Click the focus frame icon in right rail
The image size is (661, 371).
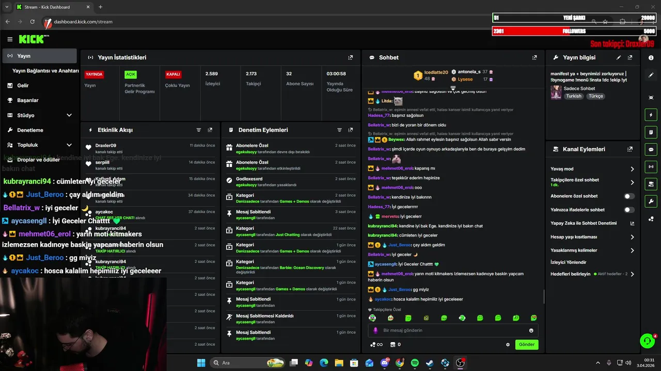pyautogui.click(x=651, y=98)
